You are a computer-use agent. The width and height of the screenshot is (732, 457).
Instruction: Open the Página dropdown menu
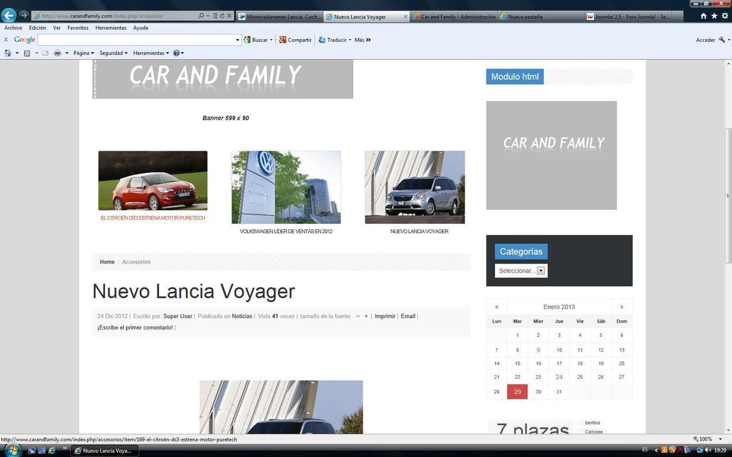84,53
